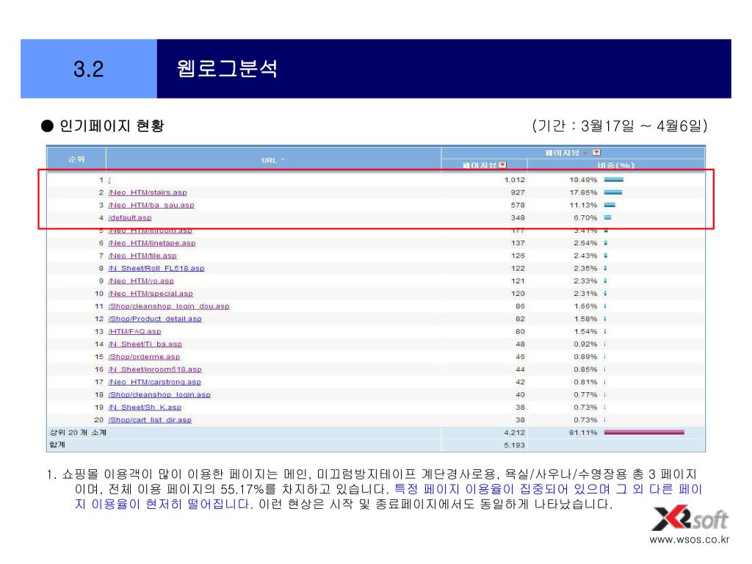Click the percentage 6.70%
This screenshot has height=564, width=752.
585,217
